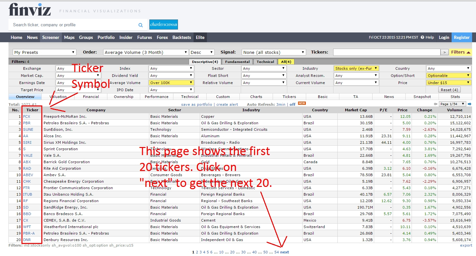Image resolution: width=476 pixels, height=256 pixels.
Task: Click the search magnifier icon
Action: coord(141,25)
